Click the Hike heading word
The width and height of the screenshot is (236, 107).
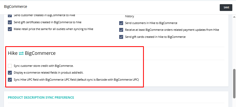coord(13,53)
